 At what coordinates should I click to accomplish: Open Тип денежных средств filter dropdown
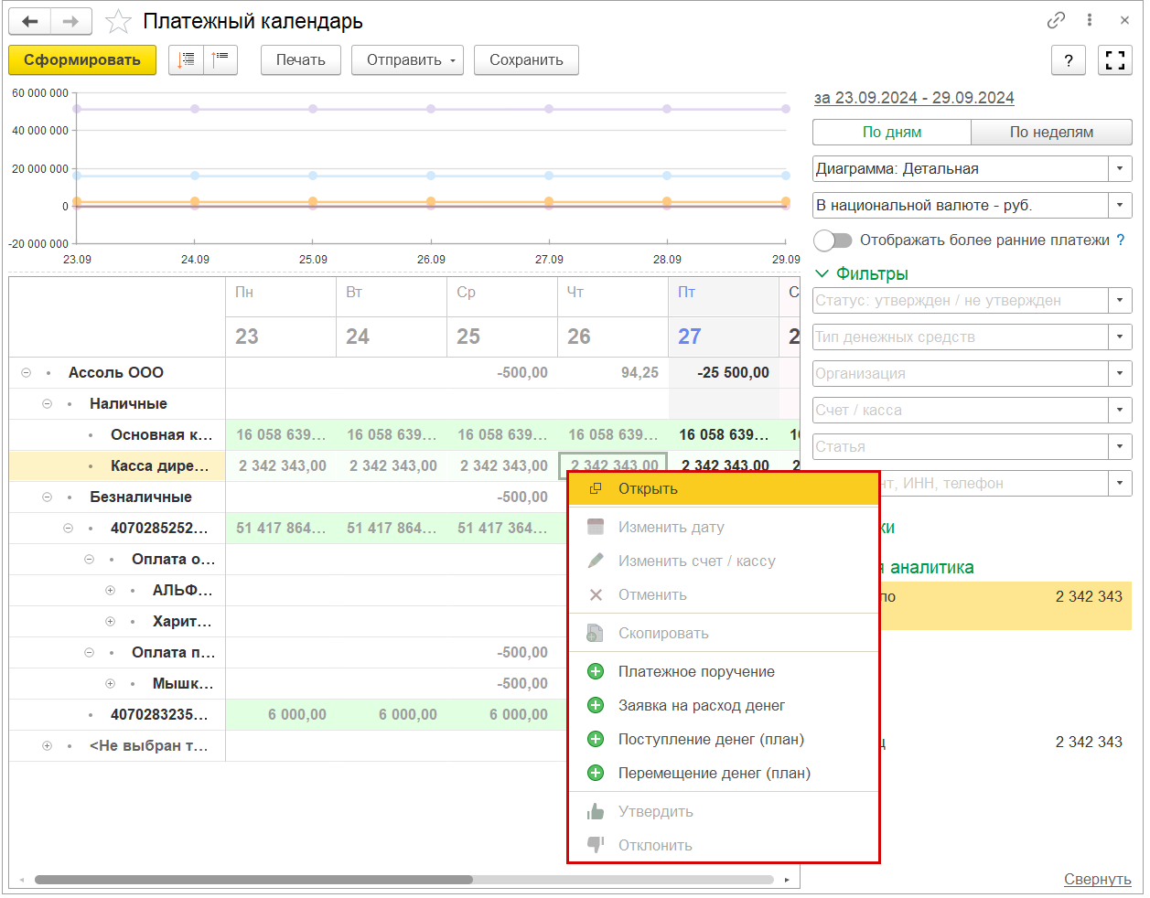[1120, 337]
